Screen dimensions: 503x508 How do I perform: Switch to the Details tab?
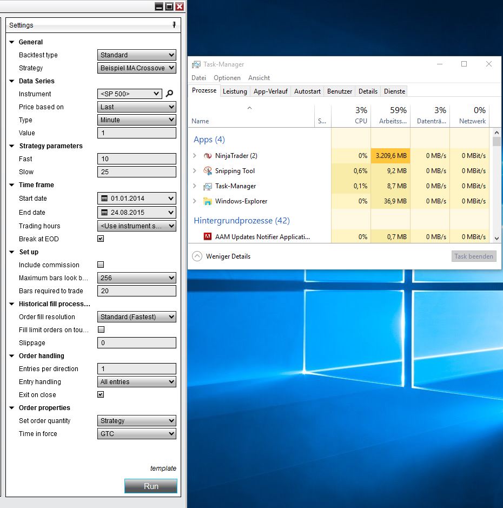point(368,91)
